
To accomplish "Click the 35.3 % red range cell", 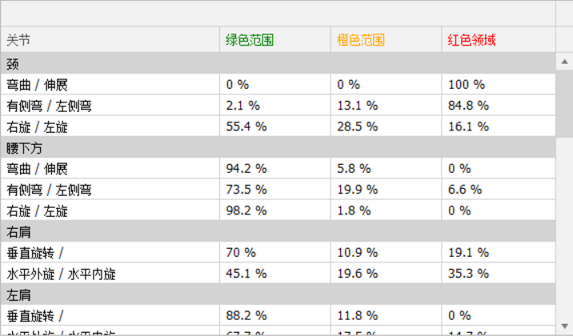I will [468, 274].
